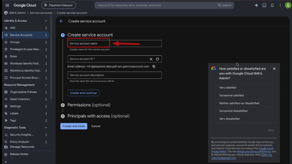Click the Search button in search bar
The height and width of the screenshot is (164, 292).
pyautogui.click(x=224, y=5)
